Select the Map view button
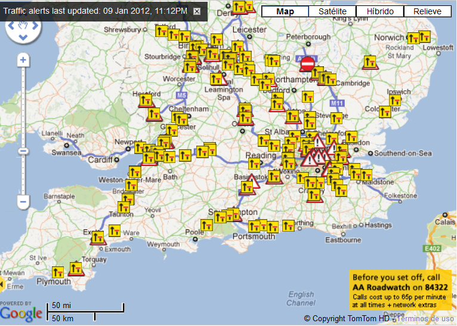Image resolution: width=457 pixels, height=326 pixels. click(x=285, y=11)
